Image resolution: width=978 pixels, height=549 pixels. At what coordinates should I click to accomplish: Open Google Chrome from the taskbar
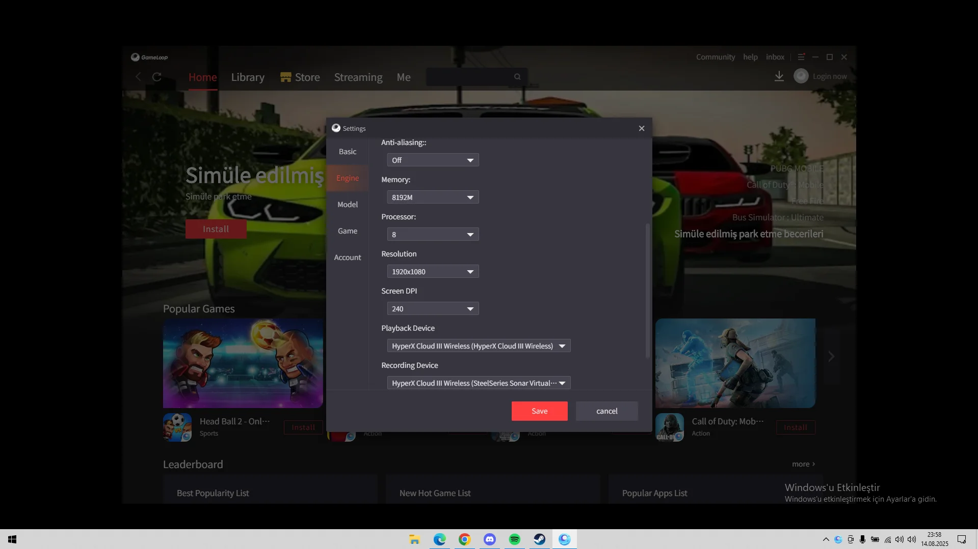tap(464, 539)
